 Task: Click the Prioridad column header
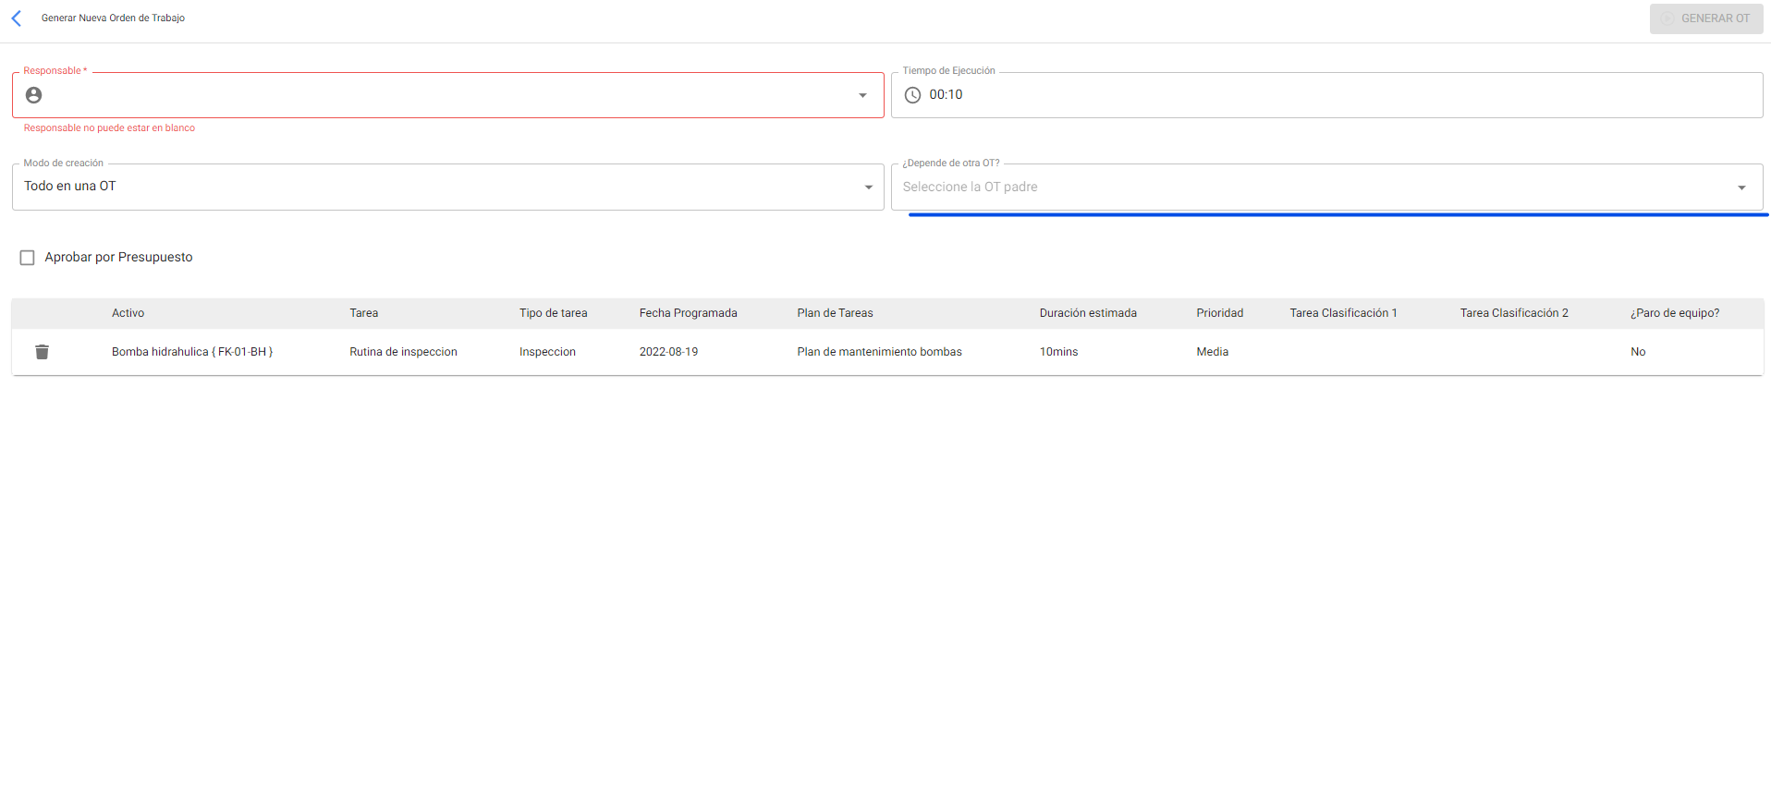[x=1219, y=313]
